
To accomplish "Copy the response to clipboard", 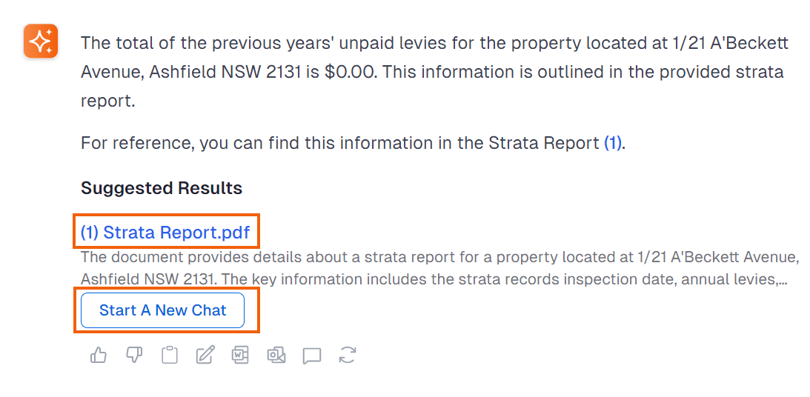I will point(170,356).
